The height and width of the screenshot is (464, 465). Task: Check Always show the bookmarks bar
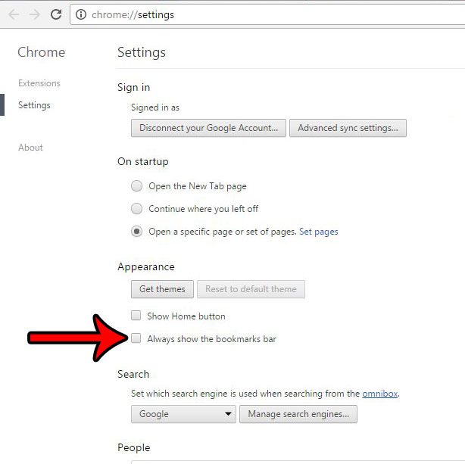pyautogui.click(x=136, y=338)
